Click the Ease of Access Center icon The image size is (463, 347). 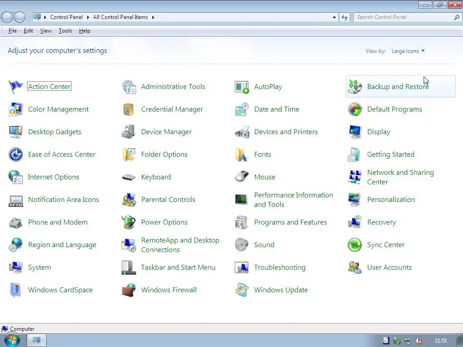coord(16,155)
